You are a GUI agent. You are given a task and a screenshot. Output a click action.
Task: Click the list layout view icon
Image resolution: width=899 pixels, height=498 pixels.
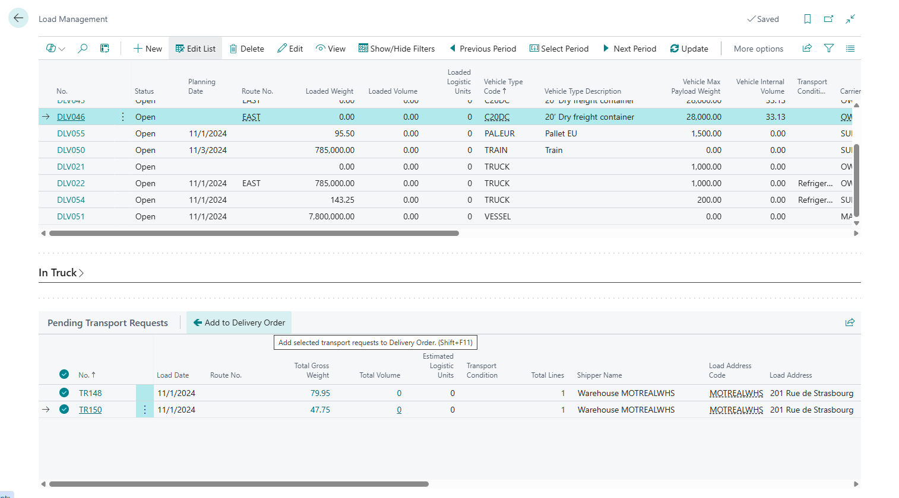(x=850, y=49)
